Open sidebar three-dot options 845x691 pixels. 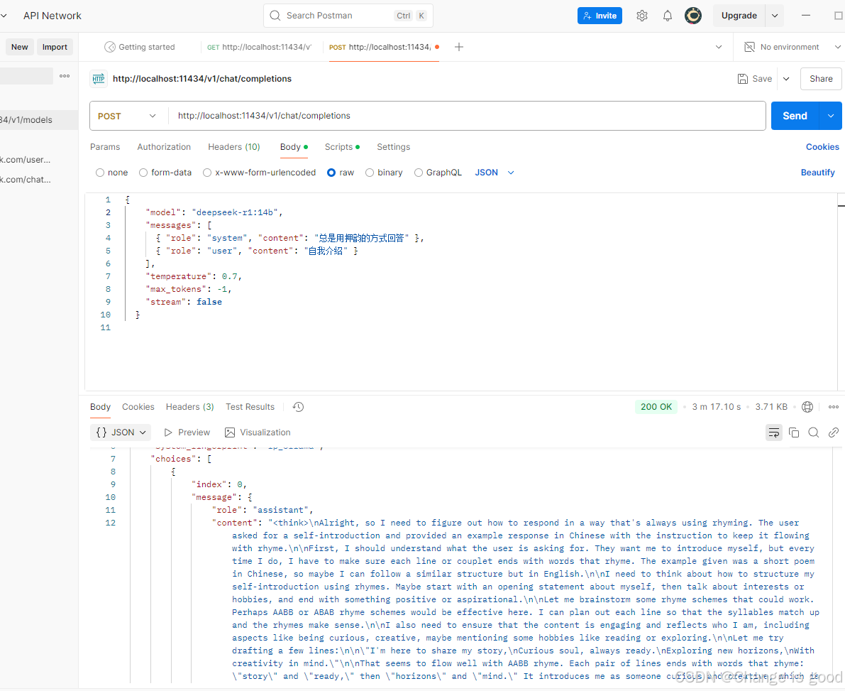pos(65,76)
